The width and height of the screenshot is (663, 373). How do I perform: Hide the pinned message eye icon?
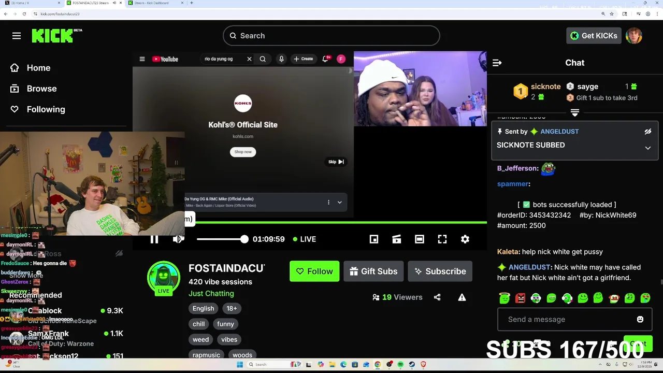pyautogui.click(x=647, y=132)
